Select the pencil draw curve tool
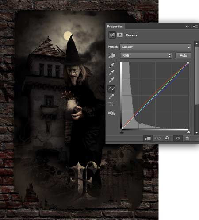This screenshot has height=220, width=199. [x=111, y=96]
